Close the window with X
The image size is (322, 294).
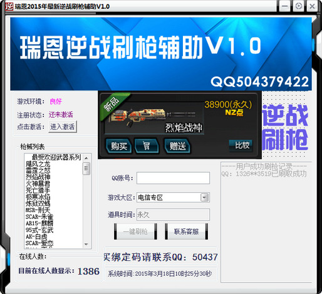(x=312, y=6)
